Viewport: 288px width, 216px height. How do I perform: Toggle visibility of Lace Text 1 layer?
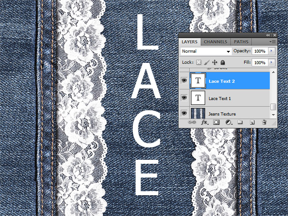click(184, 98)
